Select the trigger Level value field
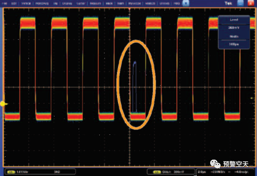Screen dimensions: 257x176 pos(234,28)
